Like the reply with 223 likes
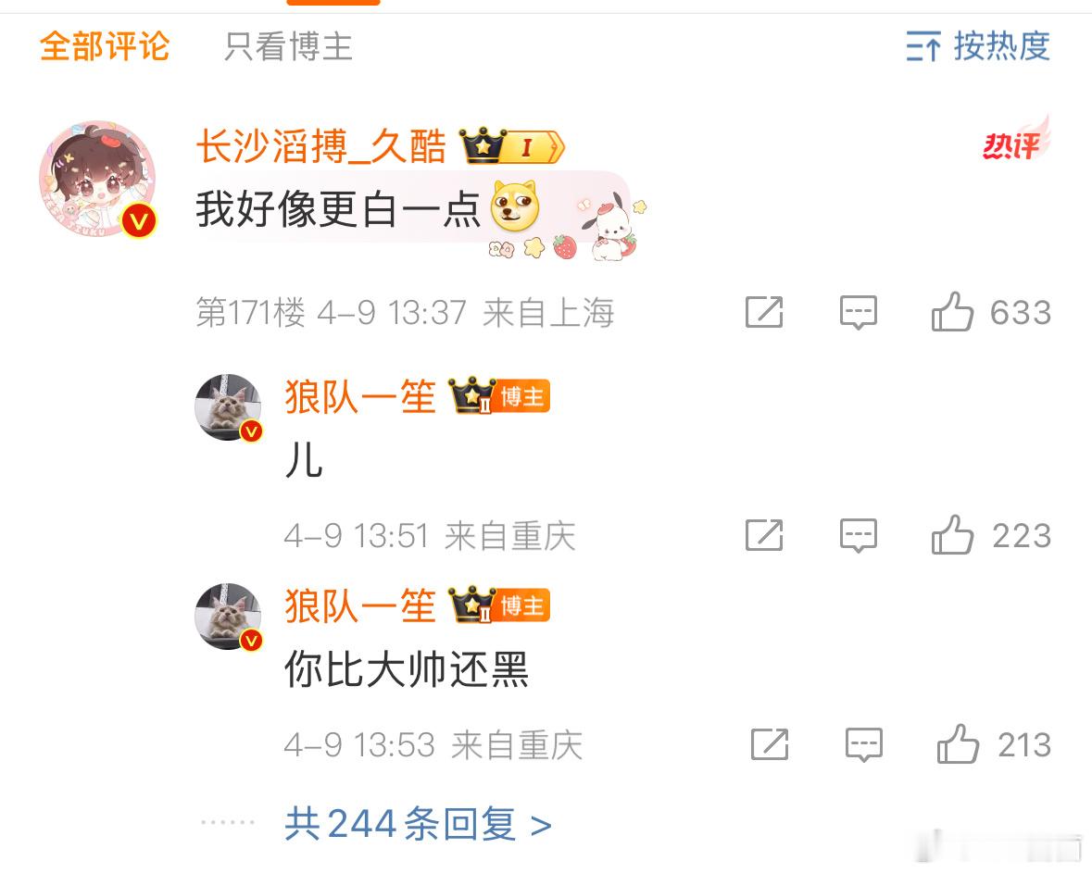The image size is (1092, 873). click(952, 535)
